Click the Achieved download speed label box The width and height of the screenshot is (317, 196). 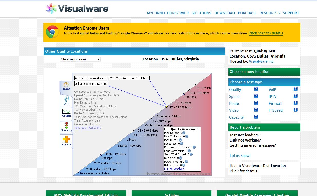pyautogui.click(x=112, y=78)
